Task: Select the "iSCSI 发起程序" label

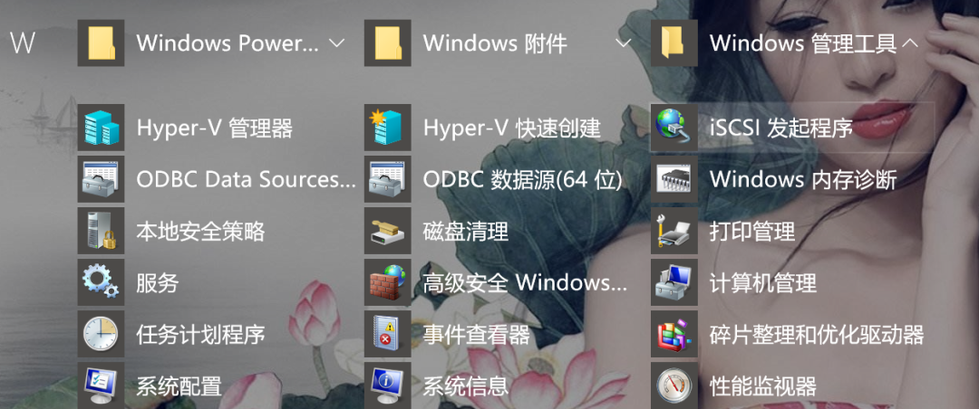Action: 781,128
